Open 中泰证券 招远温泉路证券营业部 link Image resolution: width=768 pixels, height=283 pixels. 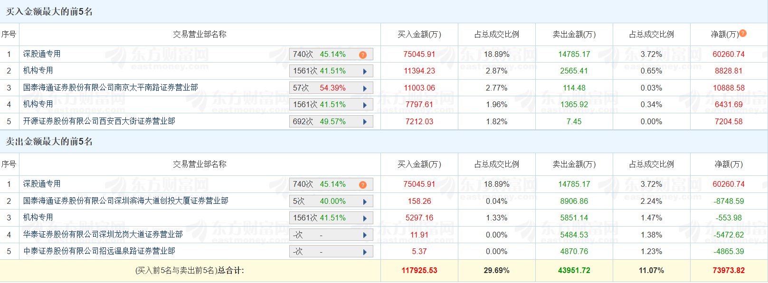coord(99,251)
